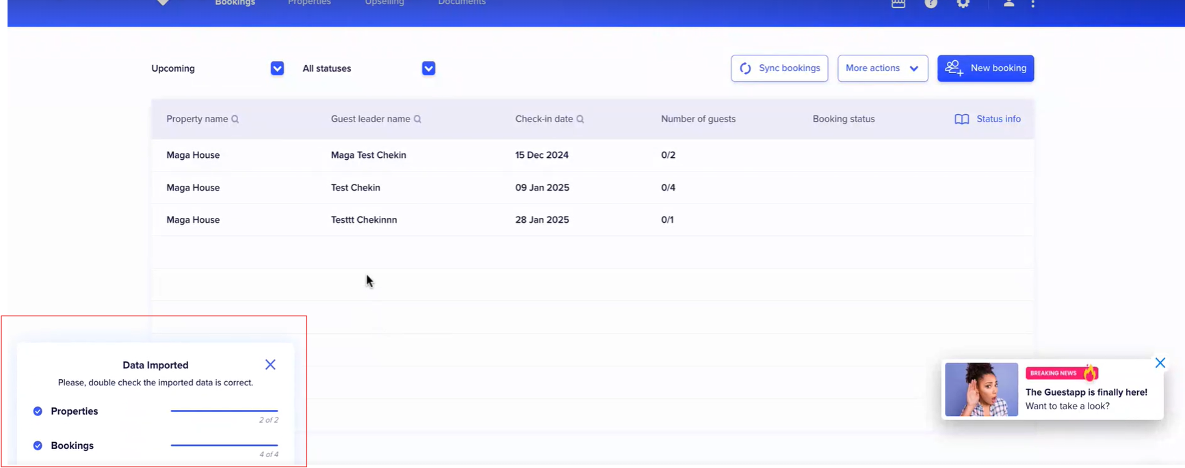
Task: Click the search icon beside Guest leader name
Action: pos(417,119)
